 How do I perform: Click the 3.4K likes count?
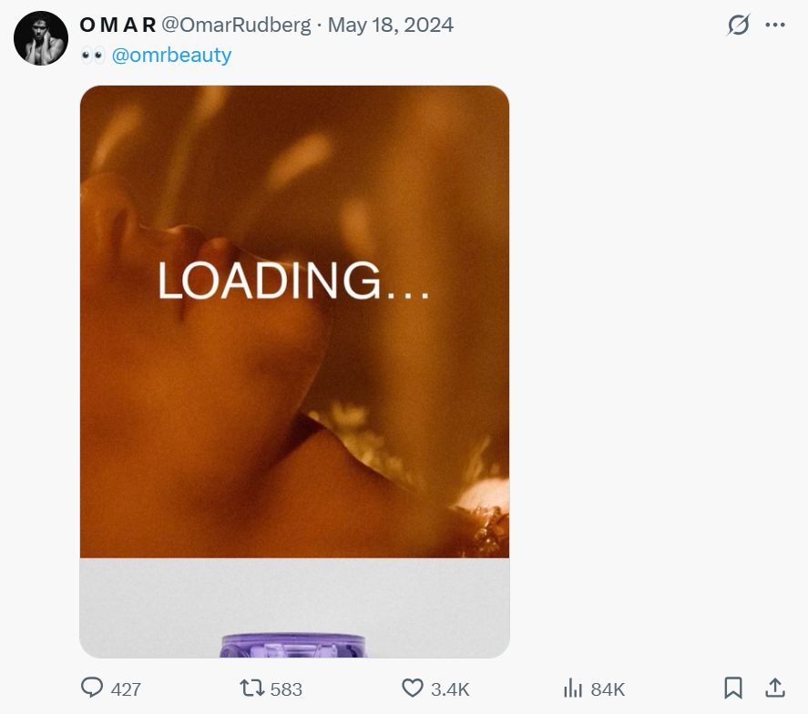tap(450, 688)
